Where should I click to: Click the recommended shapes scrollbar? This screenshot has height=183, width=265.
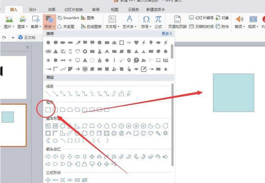(x=172, y=51)
